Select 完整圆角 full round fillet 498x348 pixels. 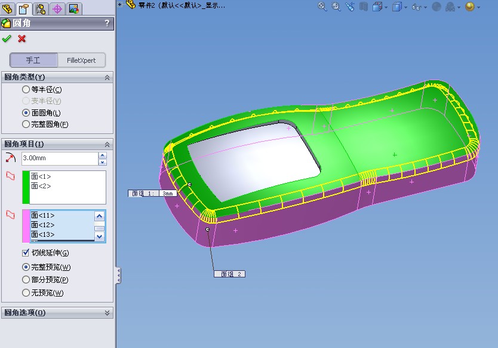tap(26, 124)
